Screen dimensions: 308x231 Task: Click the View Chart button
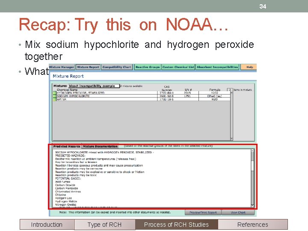point(238,213)
